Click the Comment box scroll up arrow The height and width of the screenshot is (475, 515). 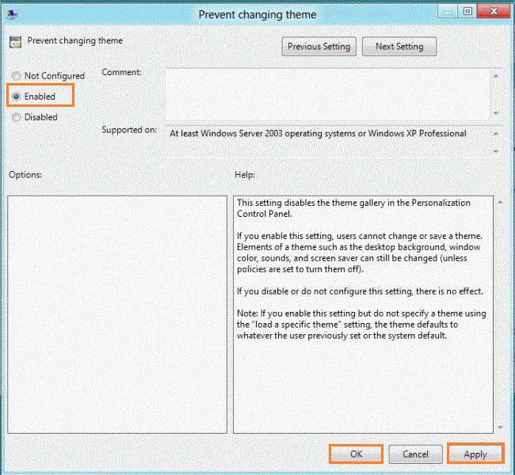(496, 76)
